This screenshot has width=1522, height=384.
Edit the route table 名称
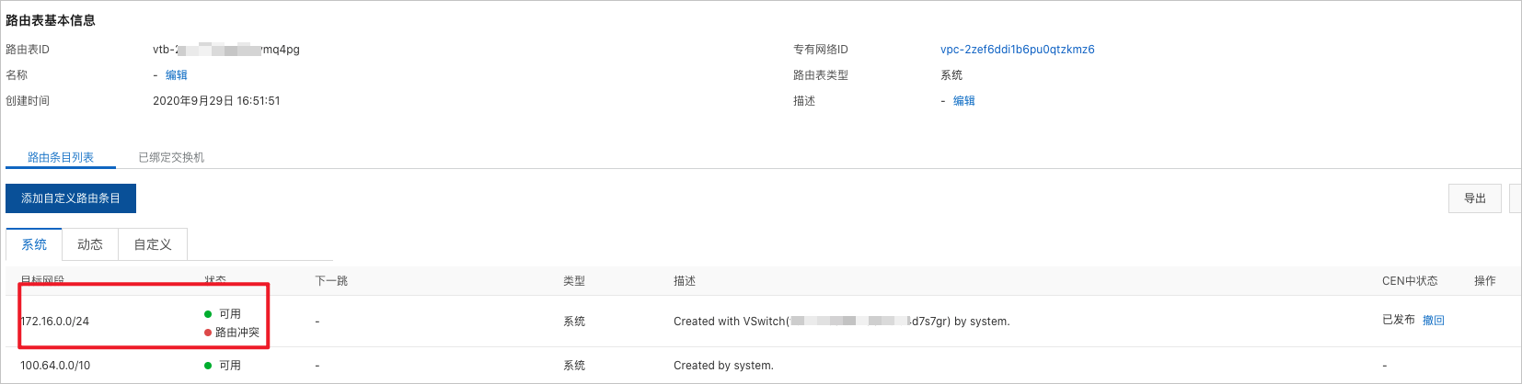point(177,75)
